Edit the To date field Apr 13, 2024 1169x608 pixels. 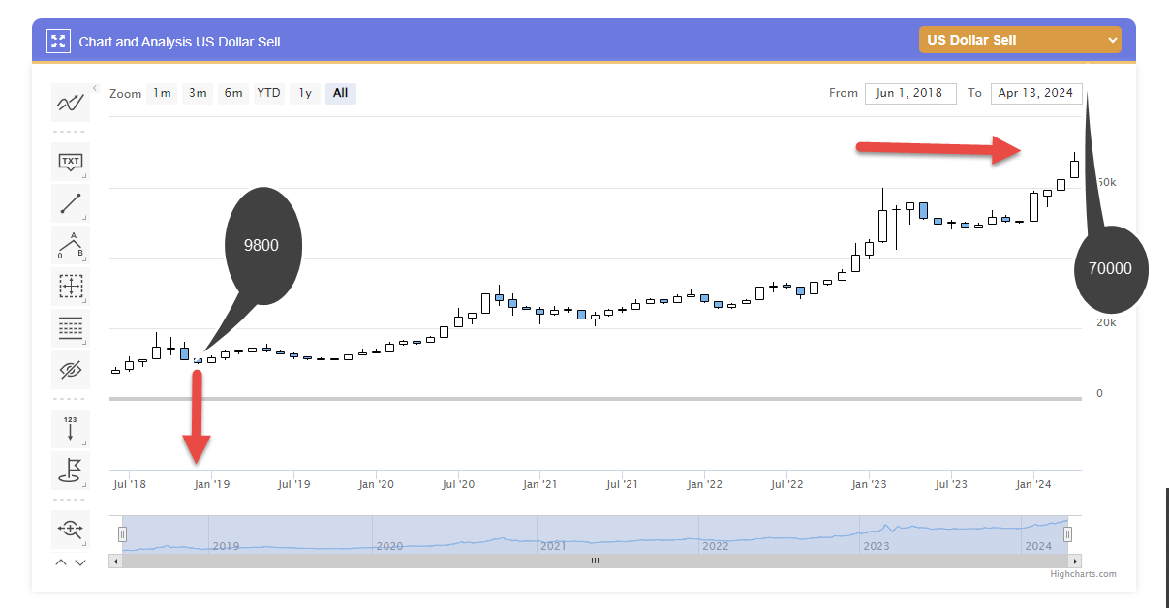pyautogui.click(x=1035, y=93)
